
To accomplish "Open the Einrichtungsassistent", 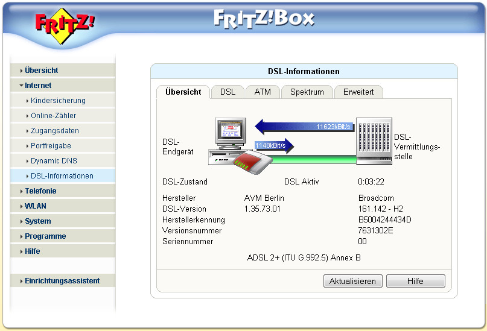I will point(62,281).
